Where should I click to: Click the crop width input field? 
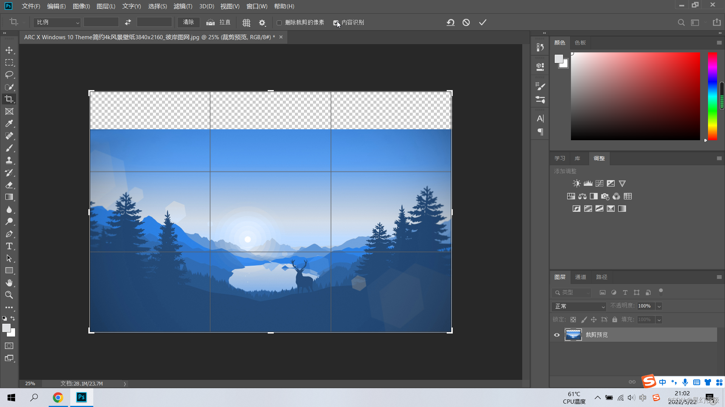point(101,22)
